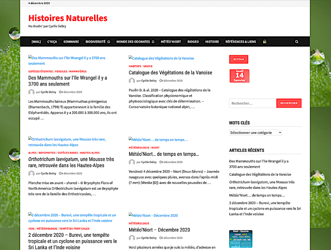The width and height of the screenshot is (331, 250).
Task: Click author avatar under Orthotrichum article
Action: (x=31, y=174)
